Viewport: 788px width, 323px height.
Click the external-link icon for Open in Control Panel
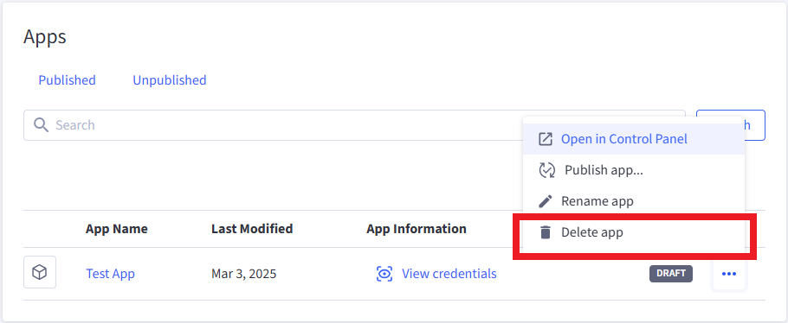[x=546, y=139]
